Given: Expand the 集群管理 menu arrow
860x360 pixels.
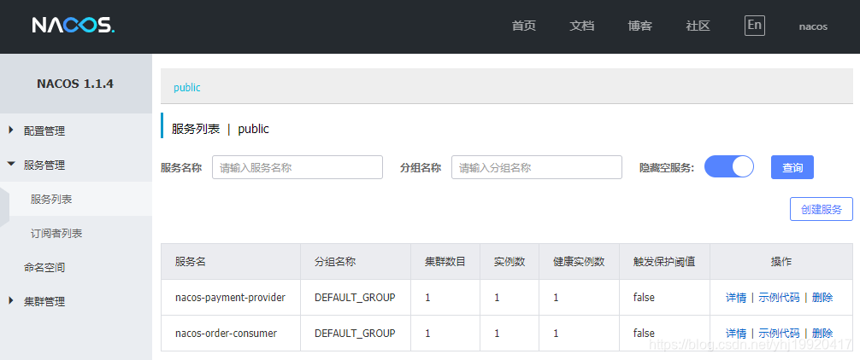Looking at the screenshot, I should coord(11,301).
